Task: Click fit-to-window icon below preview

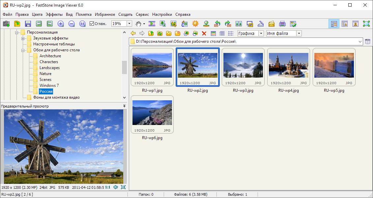Action: click(x=116, y=187)
